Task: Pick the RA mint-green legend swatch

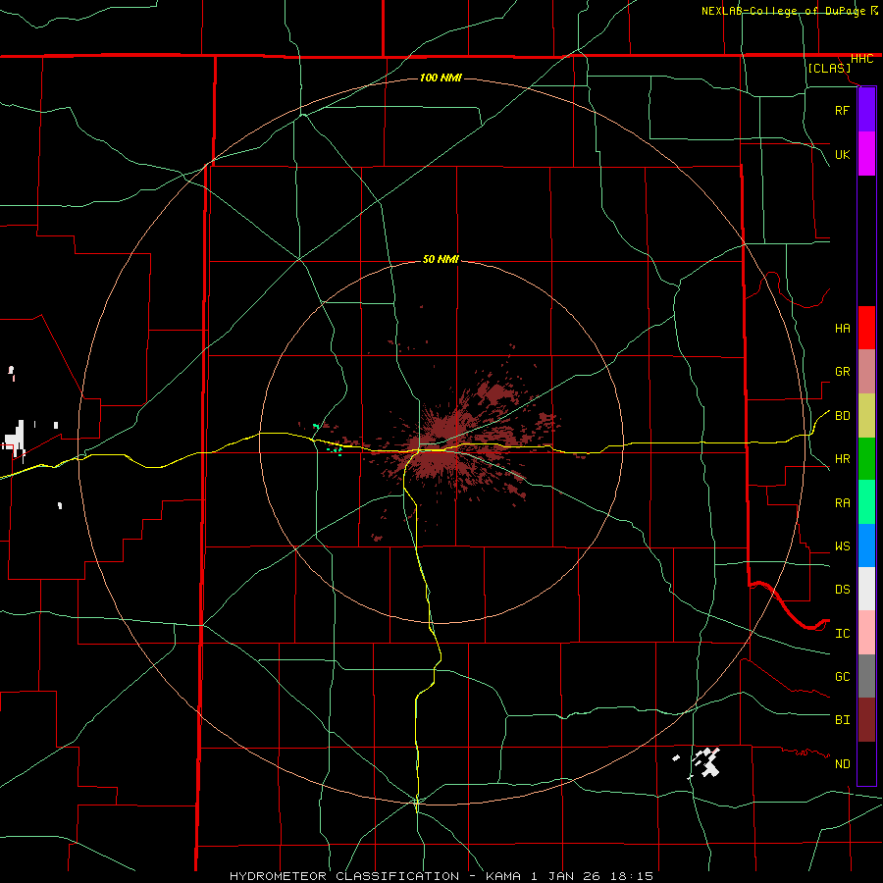Action: click(866, 502)
